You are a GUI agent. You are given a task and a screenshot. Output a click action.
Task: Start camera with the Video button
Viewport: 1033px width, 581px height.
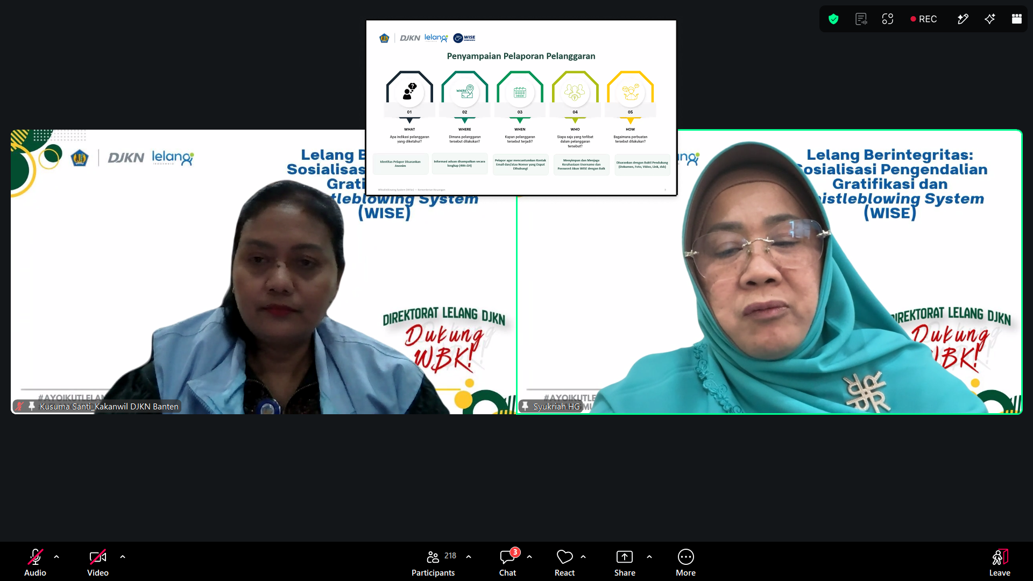[x=98, y=562]
